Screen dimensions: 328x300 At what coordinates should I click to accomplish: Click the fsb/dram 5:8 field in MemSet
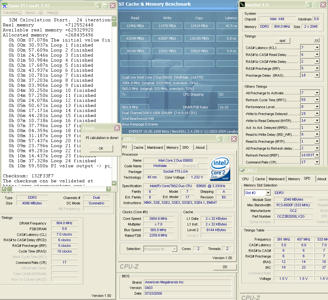tap(316, 19)
